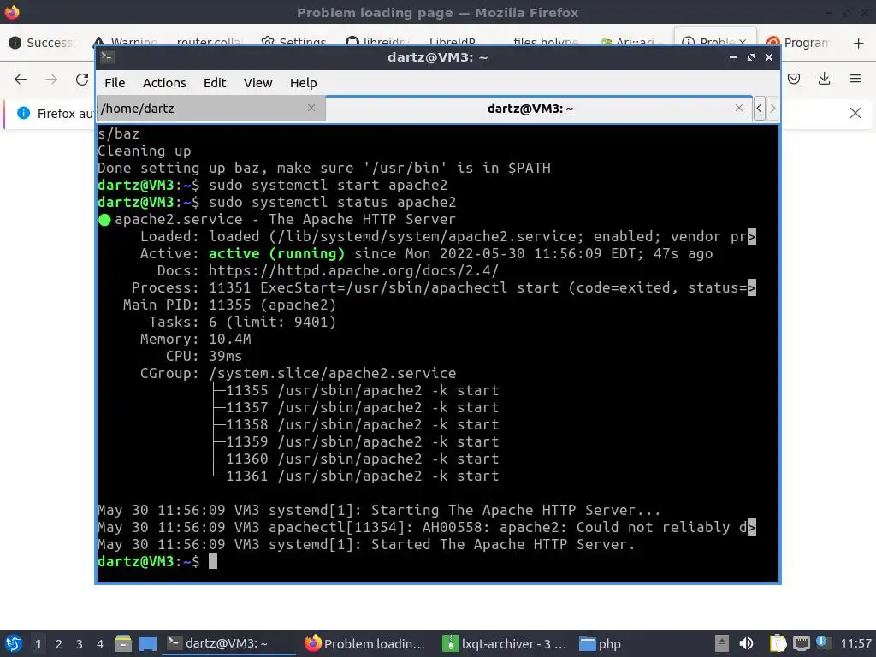Open a new Firefox tab

pos(859,43)
